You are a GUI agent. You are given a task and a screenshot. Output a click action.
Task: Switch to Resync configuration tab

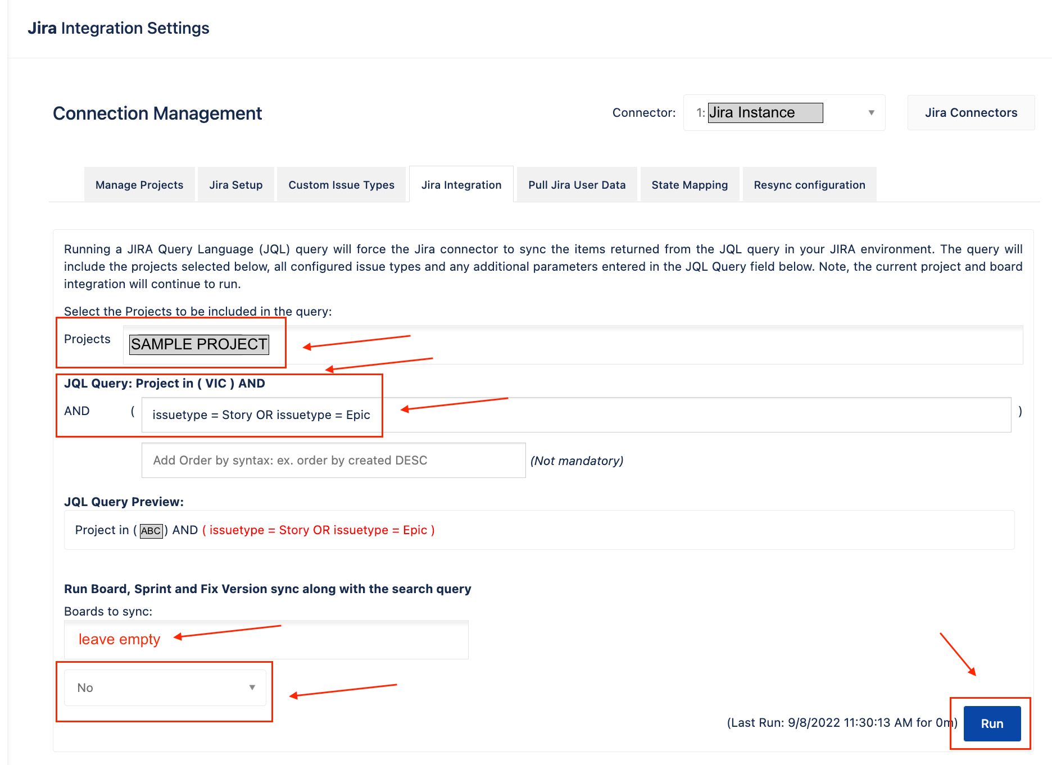809,185
